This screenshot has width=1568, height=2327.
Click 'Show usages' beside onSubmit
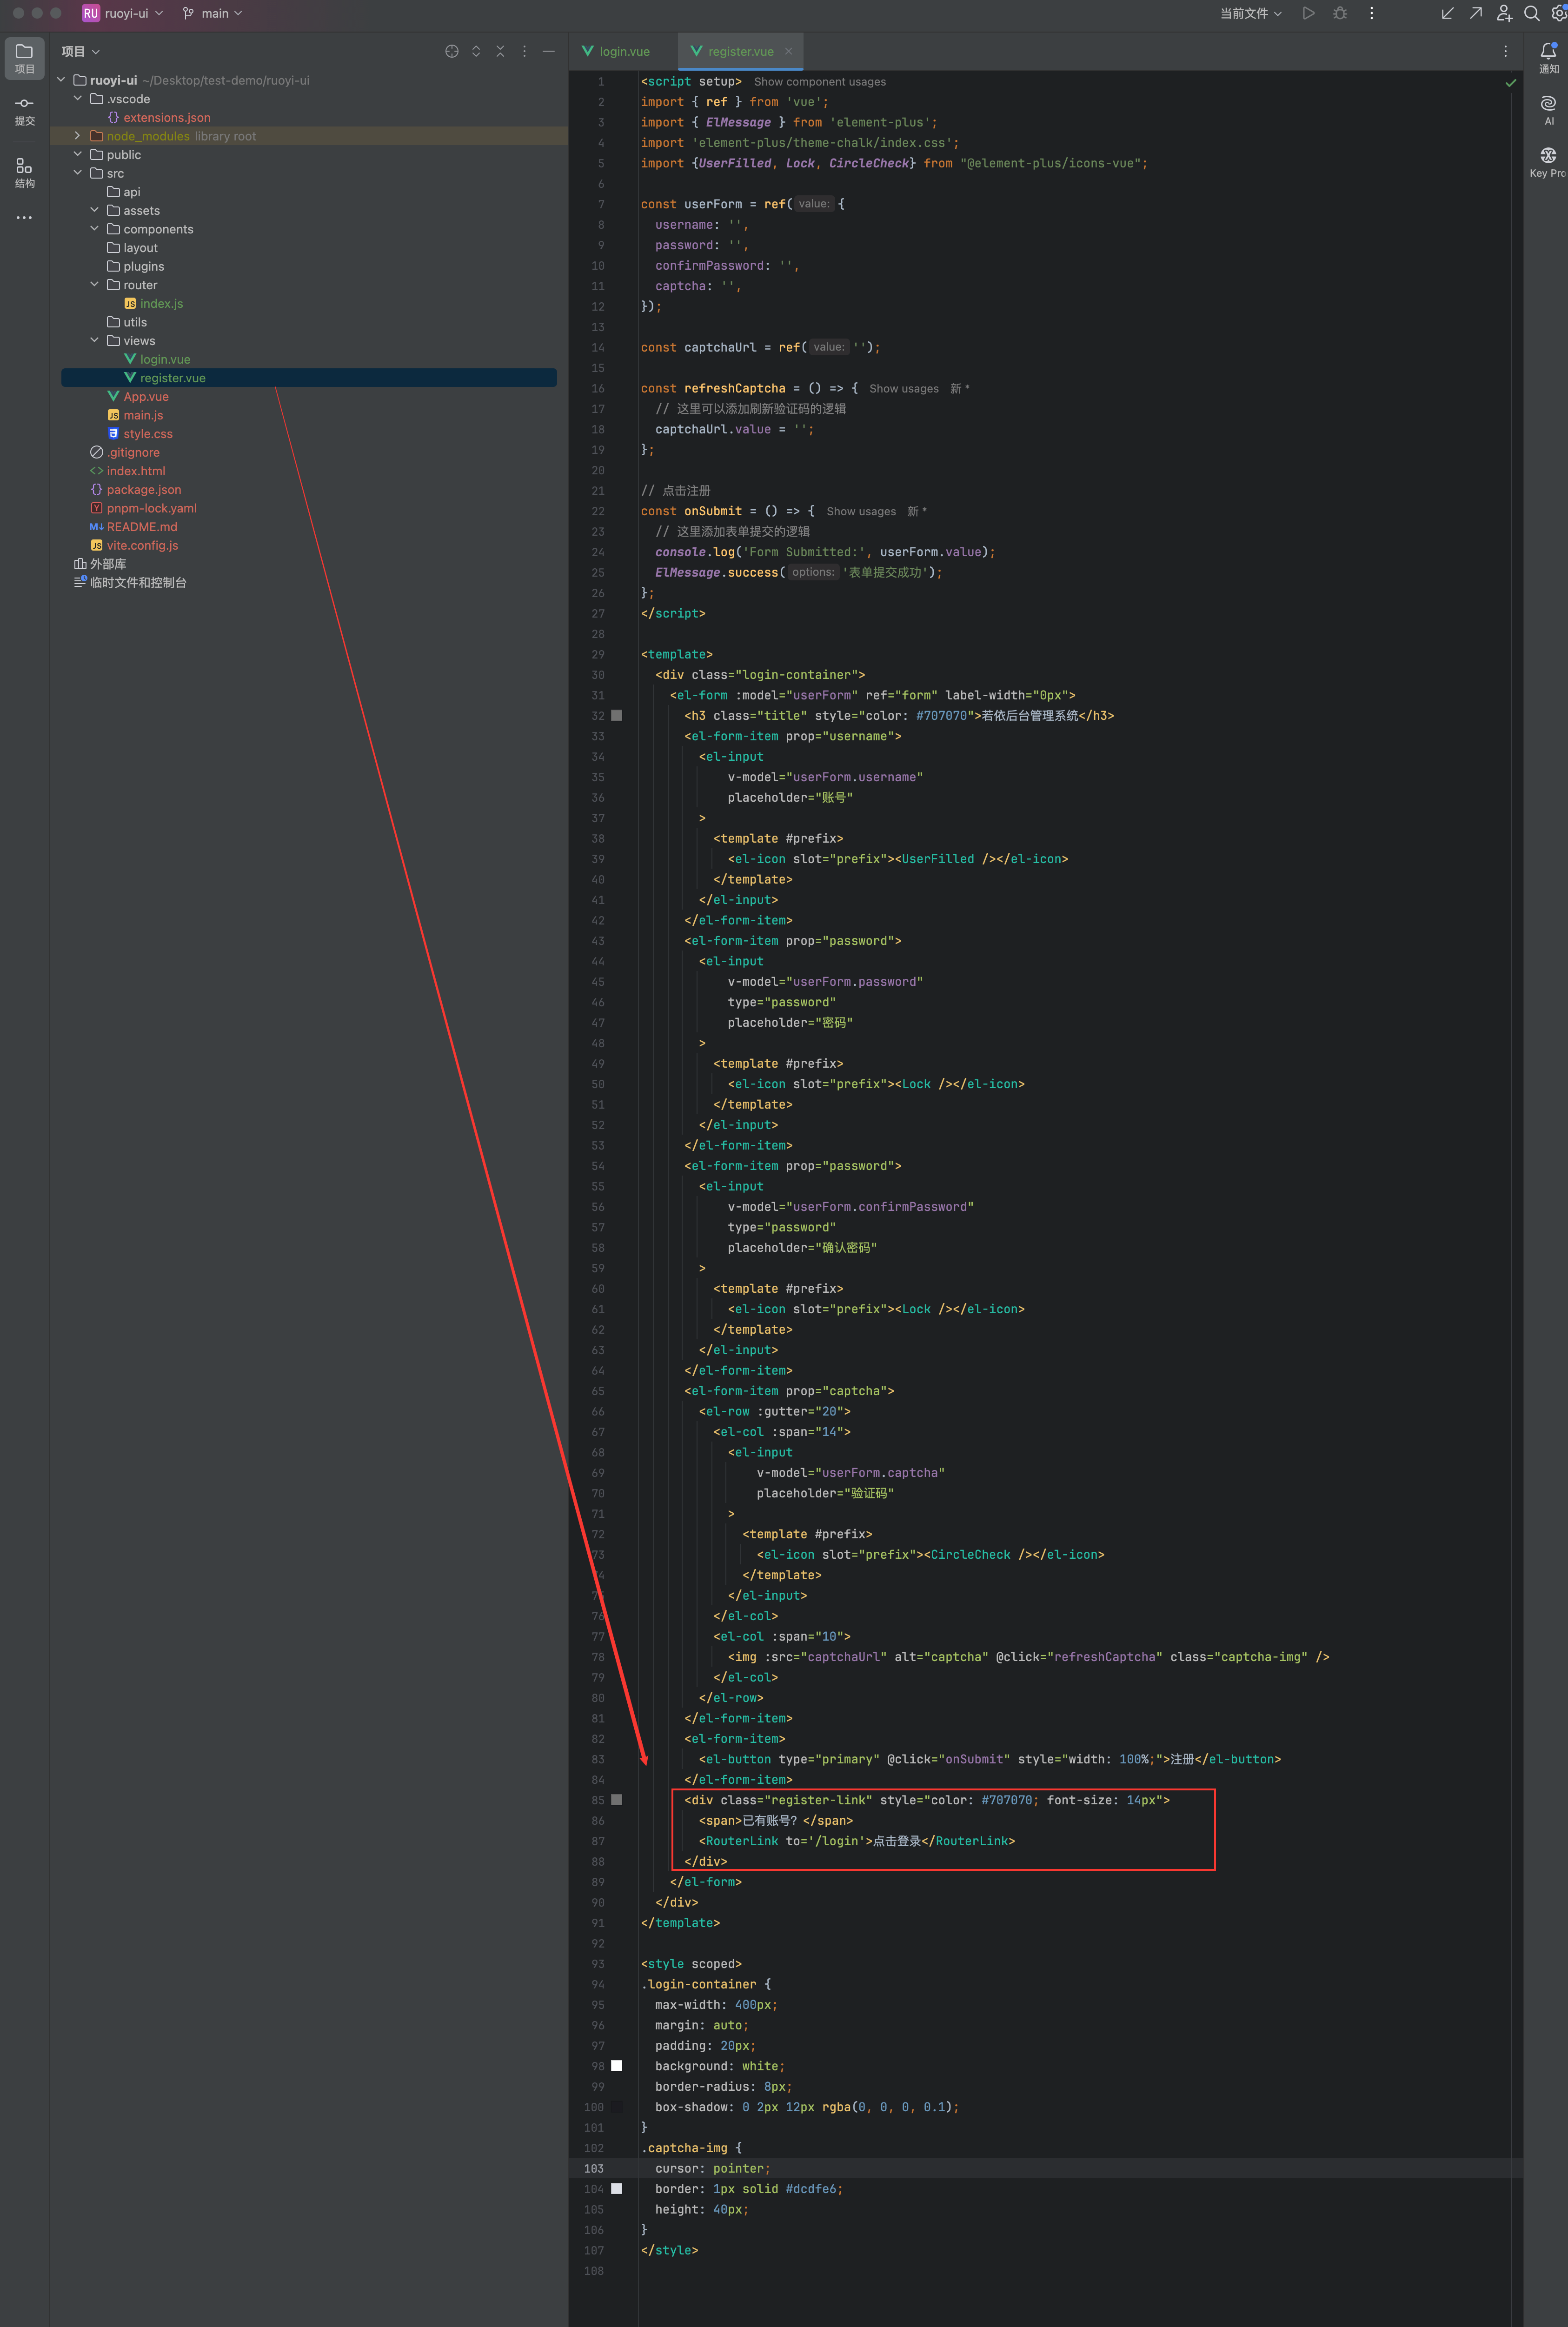coord(861,512)
